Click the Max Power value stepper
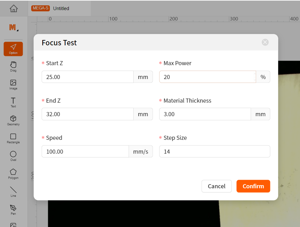Viewport: 300px width, 227px height. [x=255, y=77]
